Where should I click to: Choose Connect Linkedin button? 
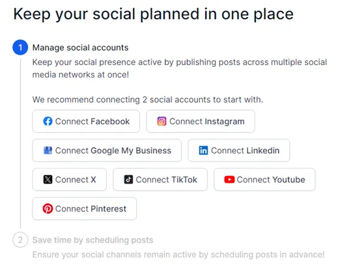click(x=239, y=150)
